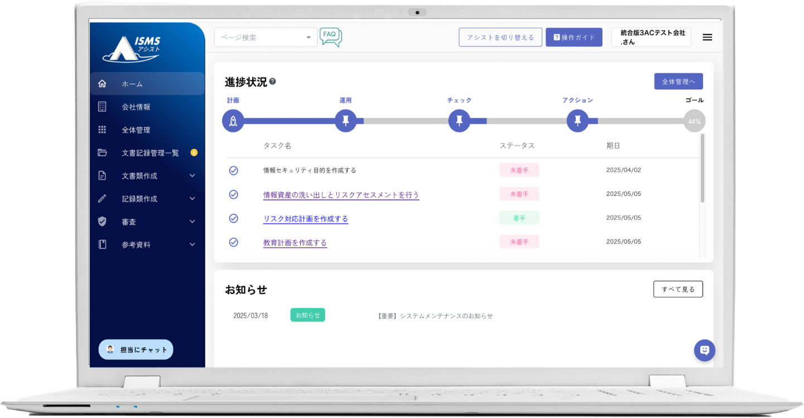Select ホーム in the sidebar
This screenshot has width=804, height=418.
147,84
